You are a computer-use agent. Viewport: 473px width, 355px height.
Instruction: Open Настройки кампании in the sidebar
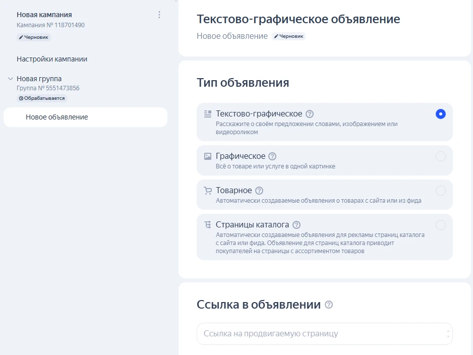coord(52,59)
